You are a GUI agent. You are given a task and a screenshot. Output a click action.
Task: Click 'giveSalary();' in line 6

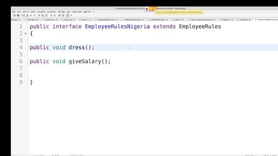click(89, 62)
